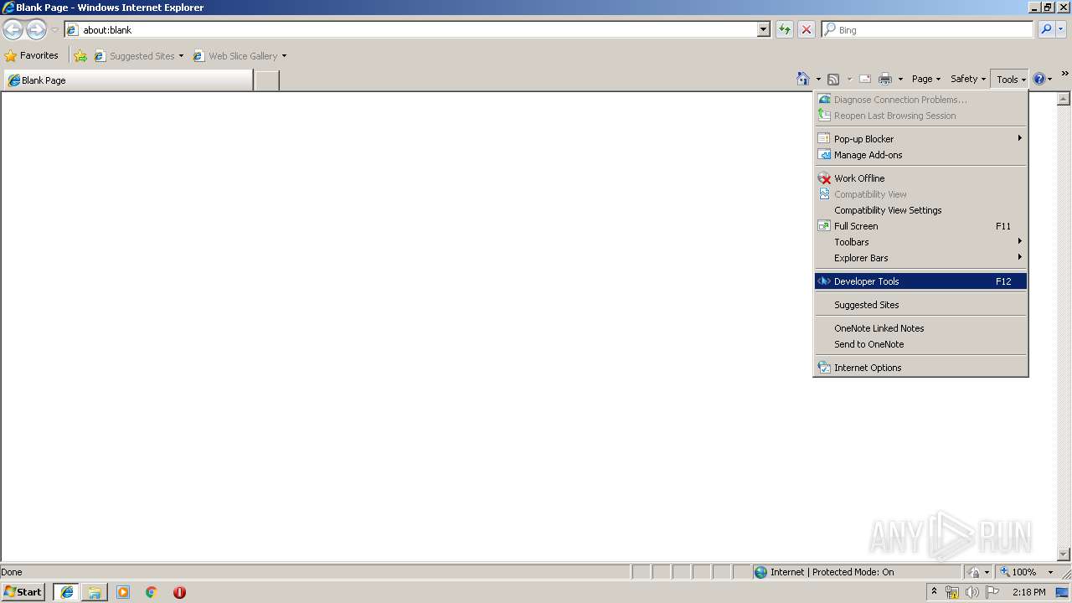Open the 100% zoom level button
1072x603 pixels.
[1018, 572]
